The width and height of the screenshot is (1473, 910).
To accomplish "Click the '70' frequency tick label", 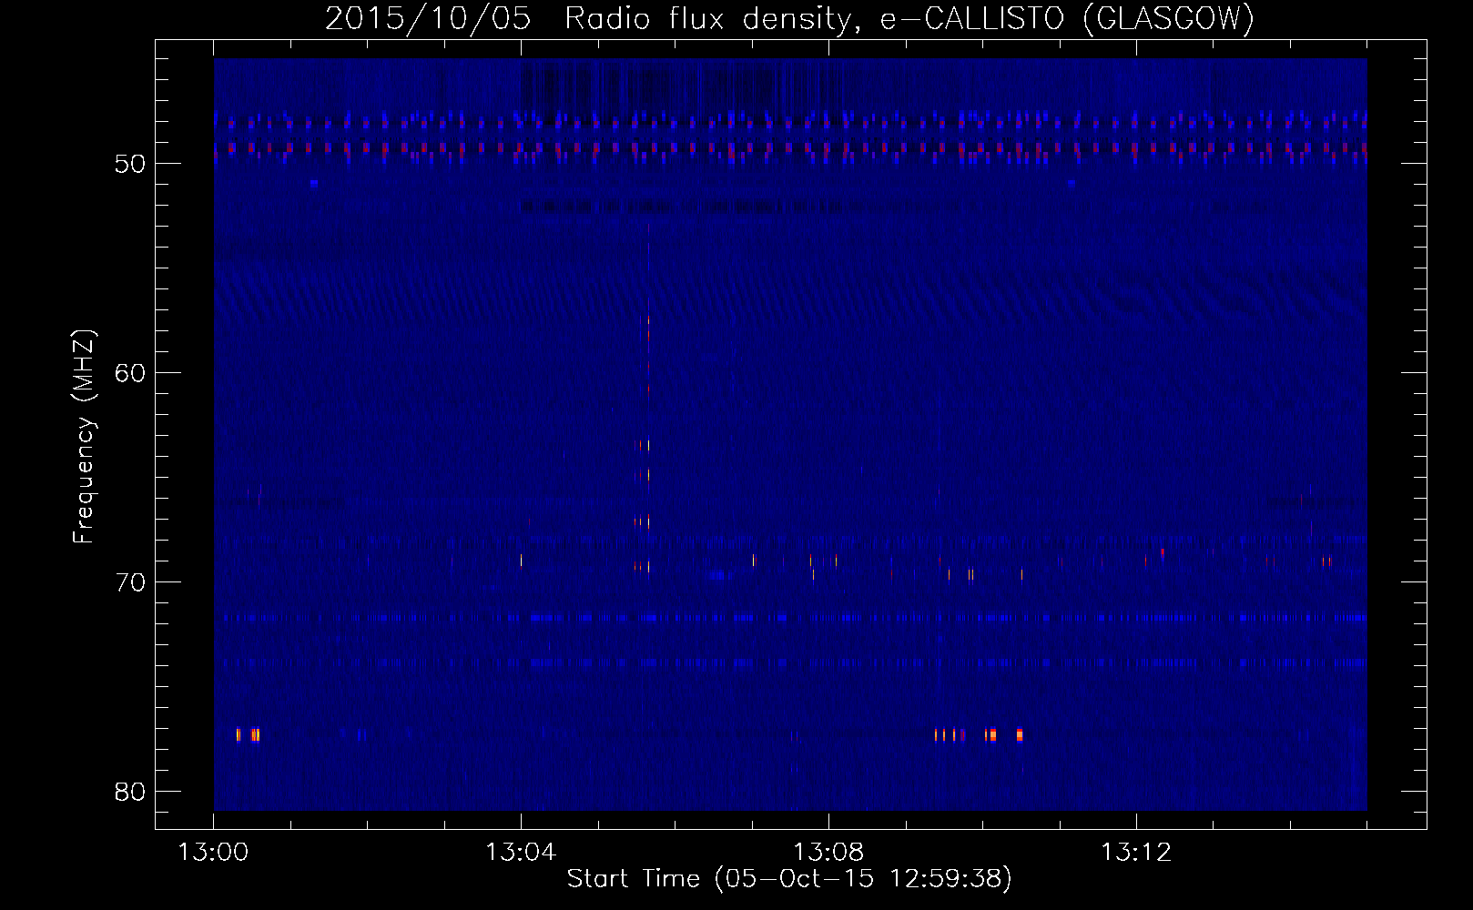I will point(130,582).
